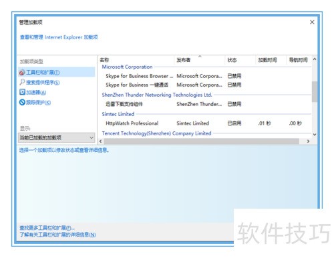Select the Tencent Technology(Shenzhen) Company Limited heading
Image resolution: width=334 pixels, height=258 pixels.
156,133
